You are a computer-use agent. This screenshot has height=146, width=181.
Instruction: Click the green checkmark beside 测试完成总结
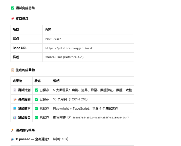13,8
